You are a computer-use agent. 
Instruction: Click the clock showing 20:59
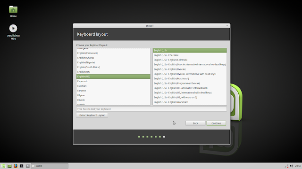tap(298, 166)
